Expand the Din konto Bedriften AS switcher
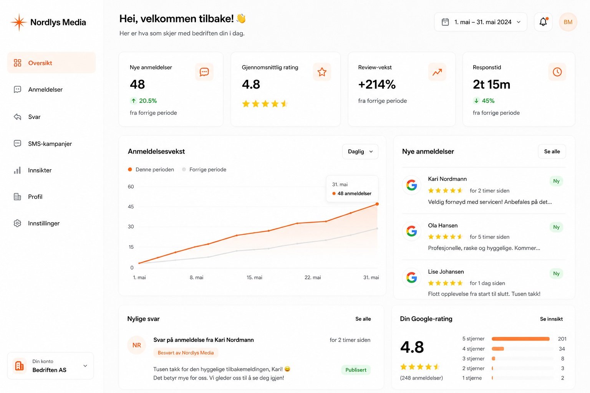This screenshot has height=393, width=590. [50, 366]
